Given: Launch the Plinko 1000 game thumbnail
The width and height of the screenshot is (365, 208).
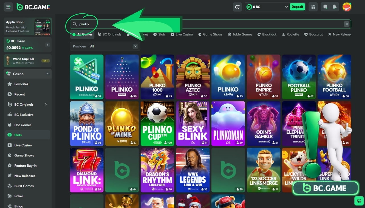Looking at the screenshot, I should click(x=157, y=77).
